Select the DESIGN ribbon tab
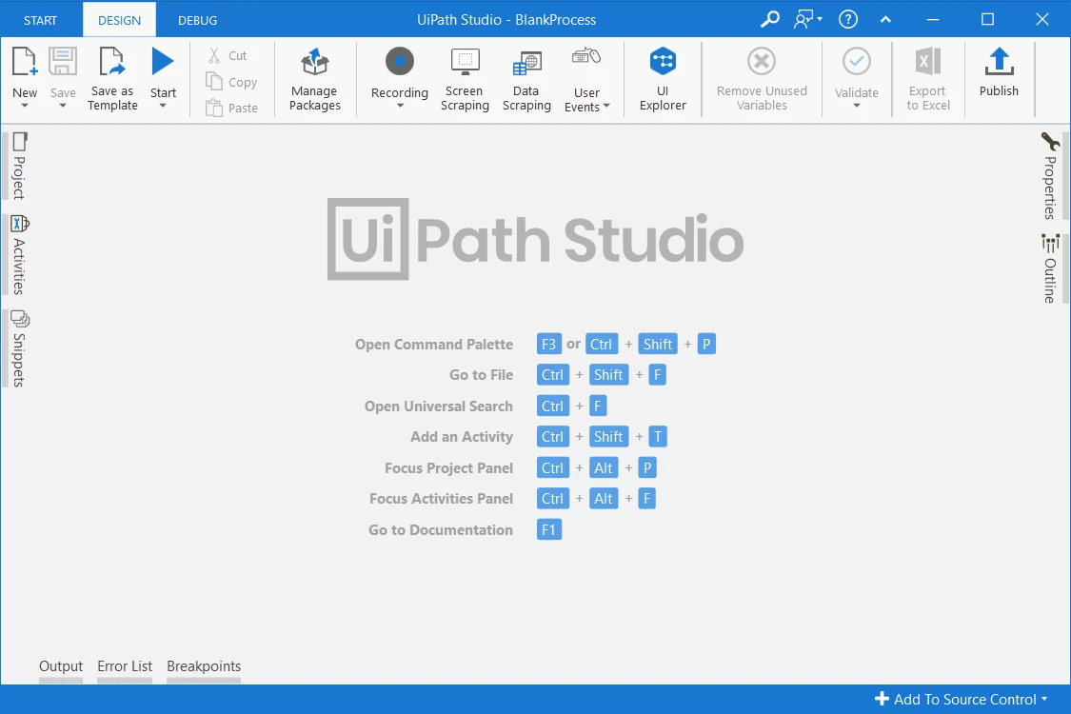1071x714 pixels. coord(120,20)
